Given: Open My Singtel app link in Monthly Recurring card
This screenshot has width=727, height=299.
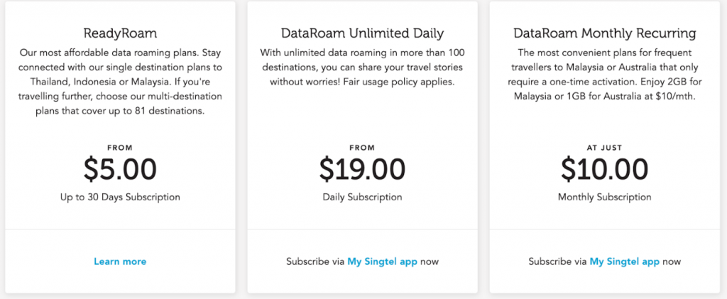Looking at the screenshot, I should coord(624,261).
